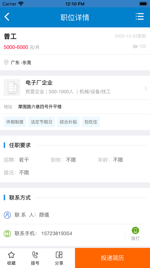150x268 pixels.
Task: Tap the contact person avatar icon
Action: pos(7,215)
